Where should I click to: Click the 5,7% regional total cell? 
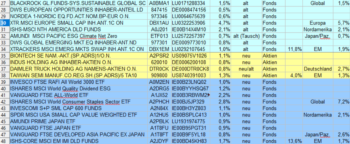click(342, 23)
